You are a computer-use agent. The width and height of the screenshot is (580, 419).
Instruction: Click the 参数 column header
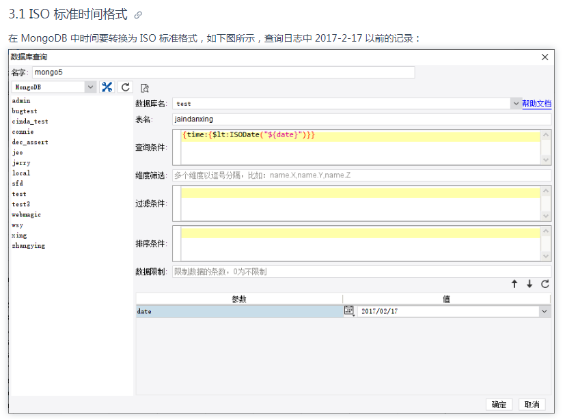click(x=239, y=299)
